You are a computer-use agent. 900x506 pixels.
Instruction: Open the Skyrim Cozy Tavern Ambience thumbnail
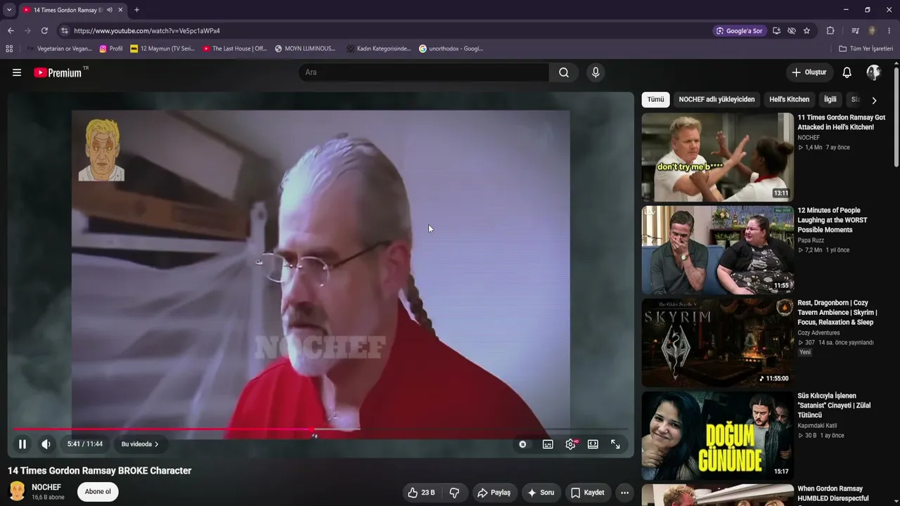point(717,343)
